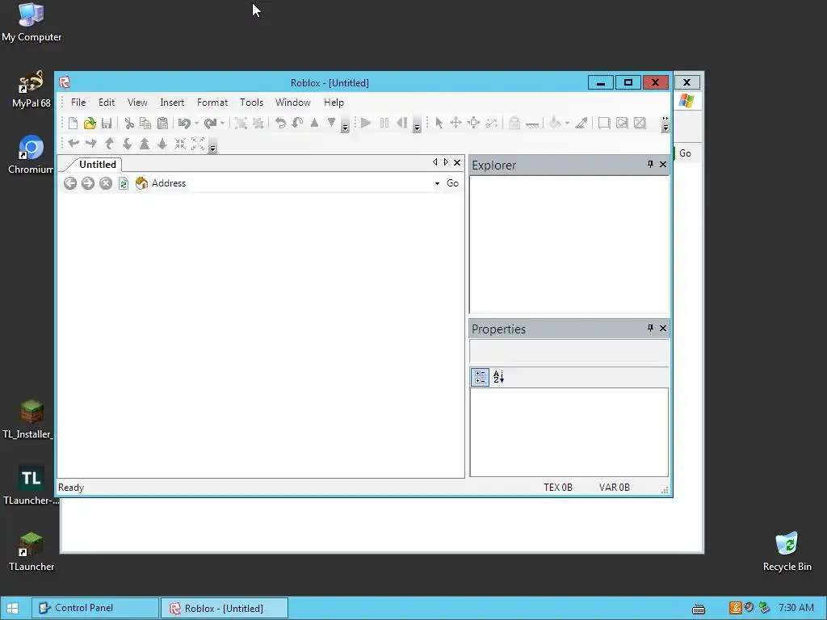The width and height of the screenshot is (827, 620).
Task: Open the Edit menu
Action: (107, 103)
